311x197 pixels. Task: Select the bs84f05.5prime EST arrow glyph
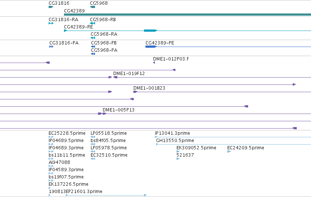pyautogui.click(x=93, y=144)
